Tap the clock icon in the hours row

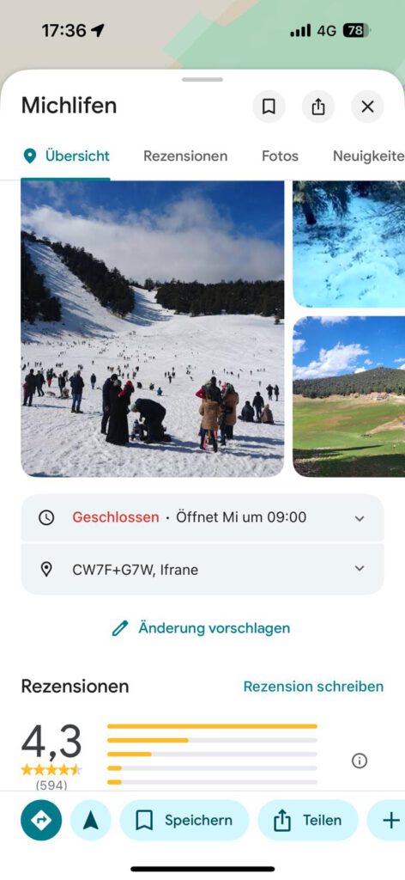46,517
